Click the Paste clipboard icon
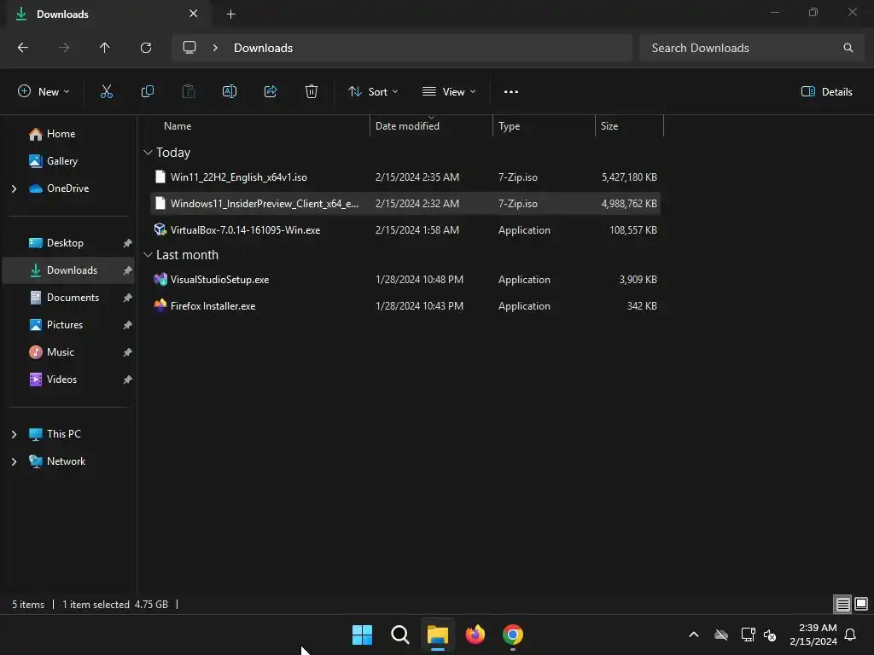The image size is (874, 655). [189, 92]
